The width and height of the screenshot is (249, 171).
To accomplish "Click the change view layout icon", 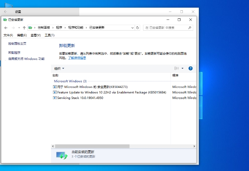I will [x=176, y=68].
